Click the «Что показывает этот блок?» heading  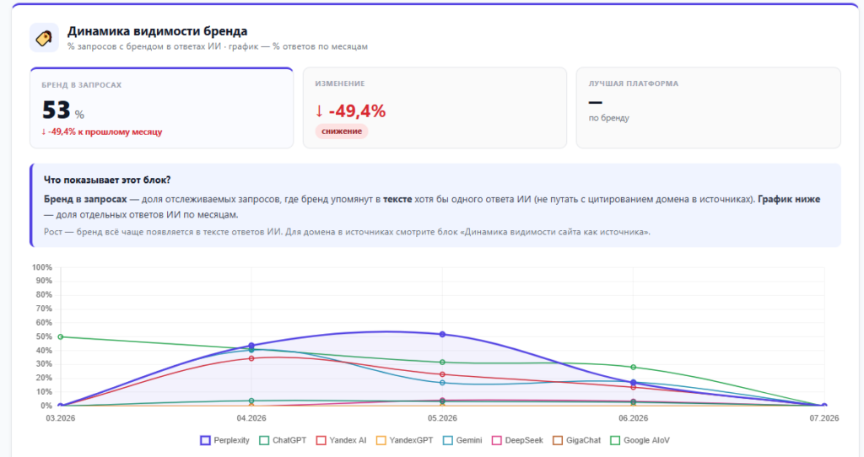pyautogui.click(x=107, y=180)
